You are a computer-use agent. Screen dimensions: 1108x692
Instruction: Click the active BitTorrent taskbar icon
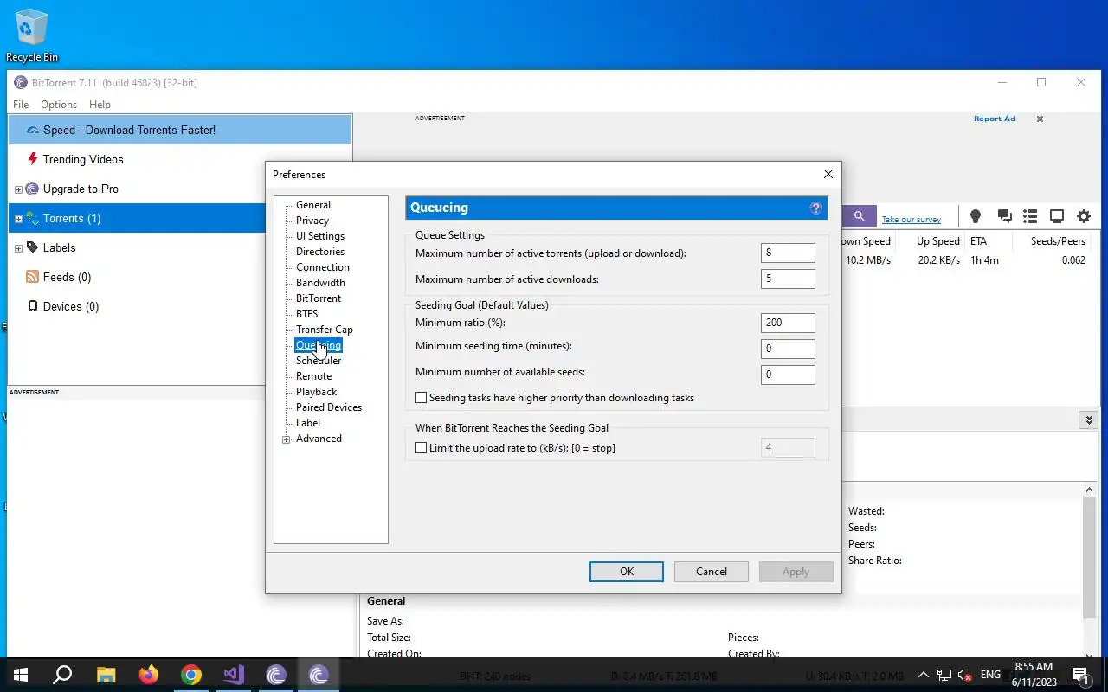(x=318, y=675)
